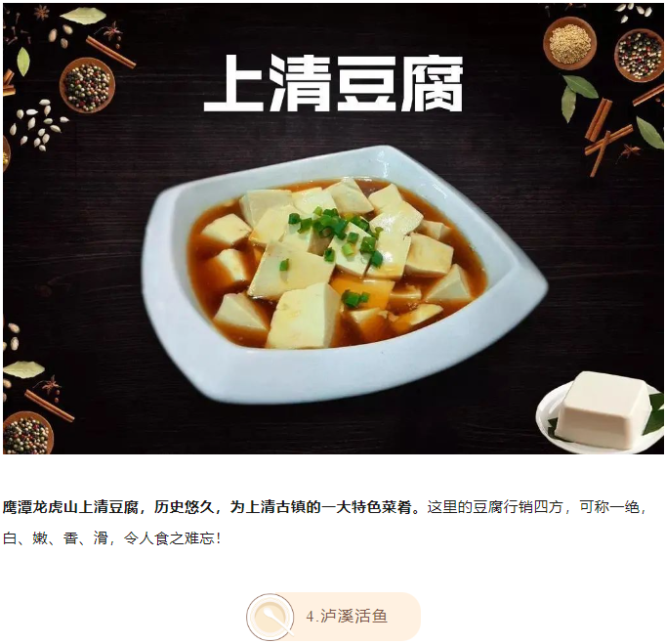Click the peppercorn bowl at upper left
Image resolution: width=665 pixels, height=643 pixels.
(x=87, y=85)
